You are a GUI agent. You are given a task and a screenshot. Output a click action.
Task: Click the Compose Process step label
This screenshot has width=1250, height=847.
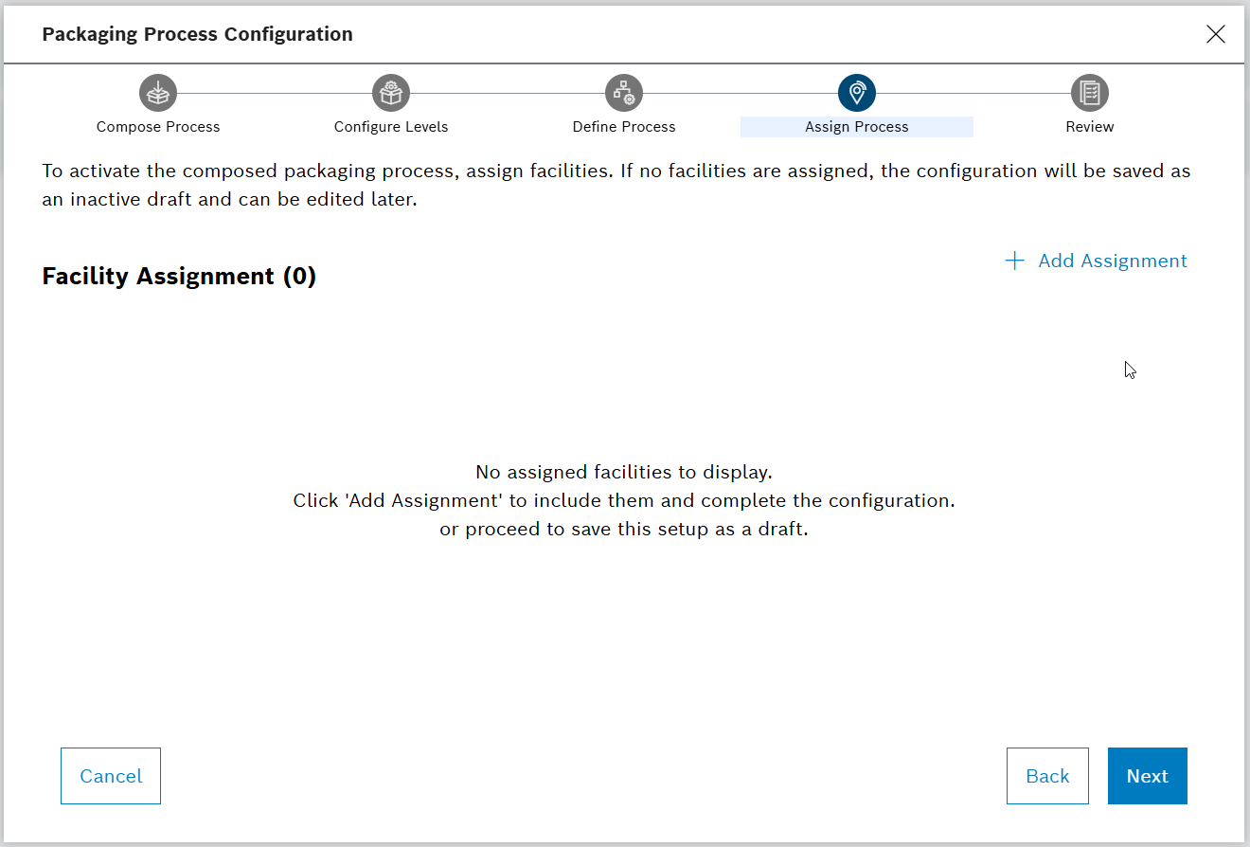coord(158,126)
